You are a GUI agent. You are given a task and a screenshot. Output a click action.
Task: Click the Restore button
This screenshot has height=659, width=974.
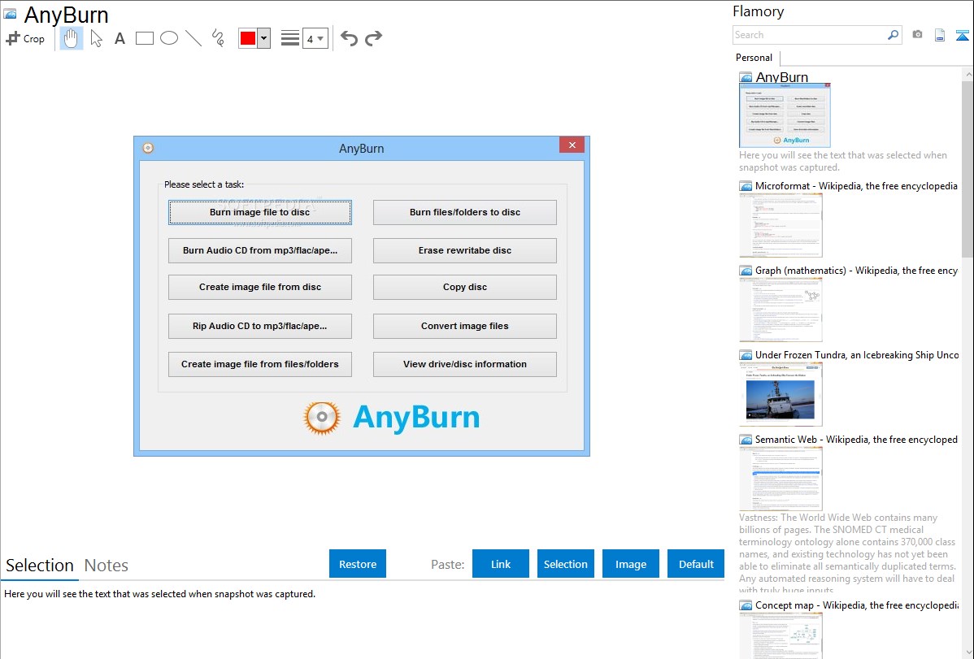pos(358,564)
